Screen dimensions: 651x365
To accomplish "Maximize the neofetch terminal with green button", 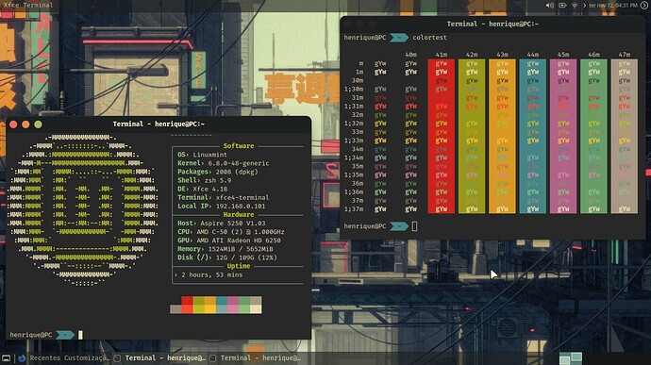I will (38, 124).
